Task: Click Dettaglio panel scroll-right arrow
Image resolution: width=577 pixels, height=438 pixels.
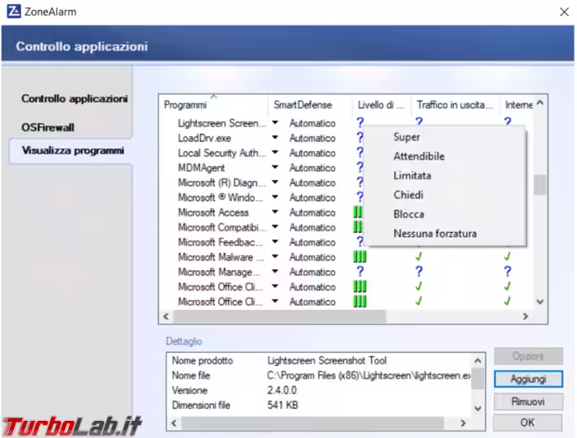Action: (x=463, y=423)
